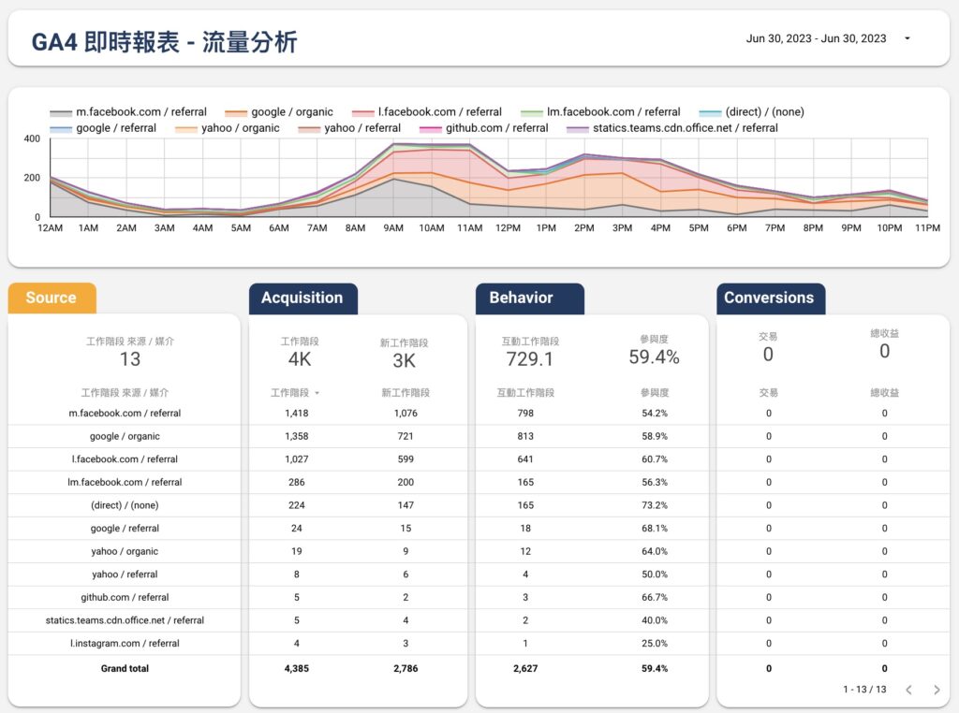
Task: Click the 2,786 grand total new sessions
Action: 406,668
